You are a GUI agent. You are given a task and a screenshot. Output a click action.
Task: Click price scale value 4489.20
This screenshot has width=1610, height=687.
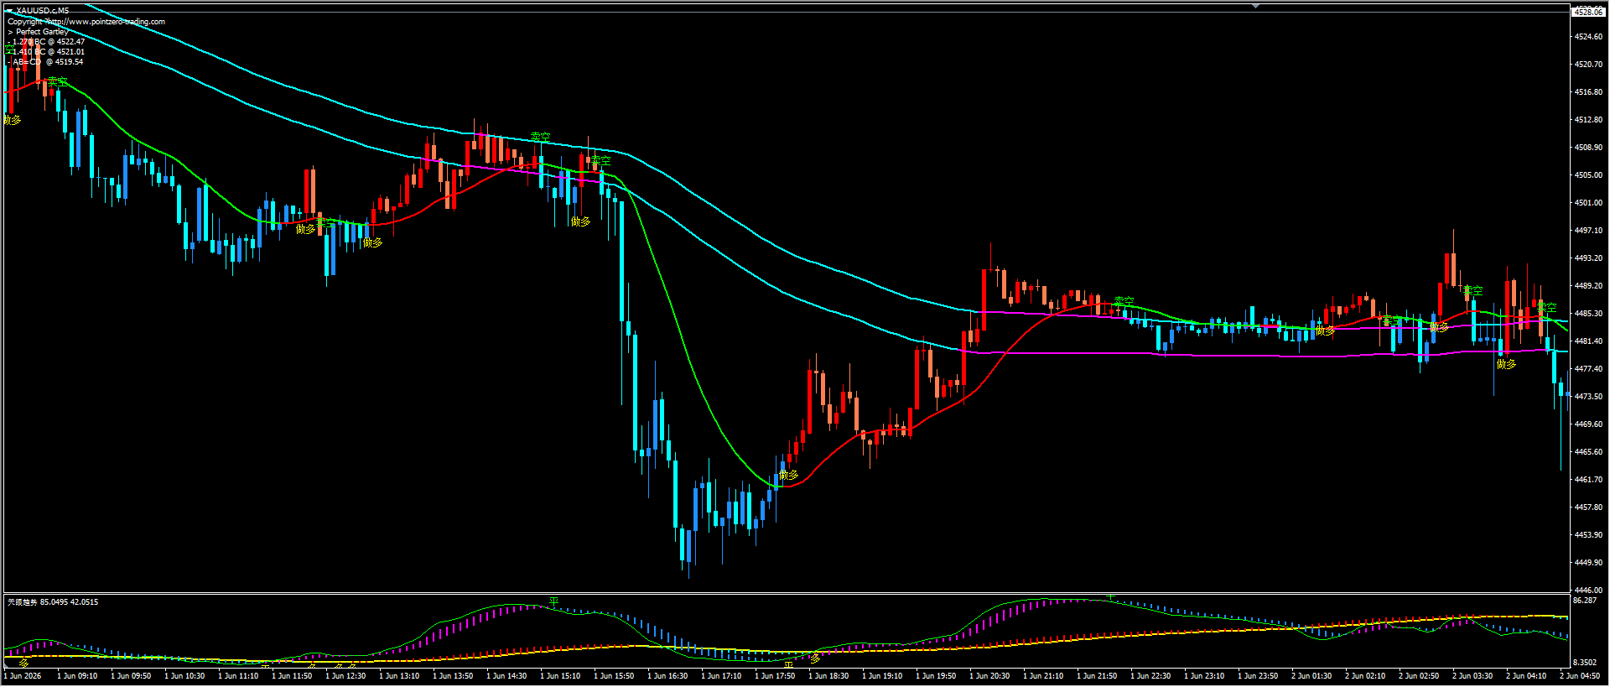[1588, 286]
